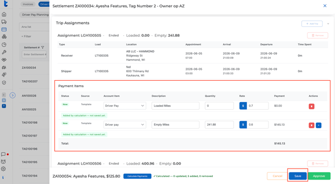Click the Calculate Payments button
Screen dimensions: 335x184
coord(137,176)
